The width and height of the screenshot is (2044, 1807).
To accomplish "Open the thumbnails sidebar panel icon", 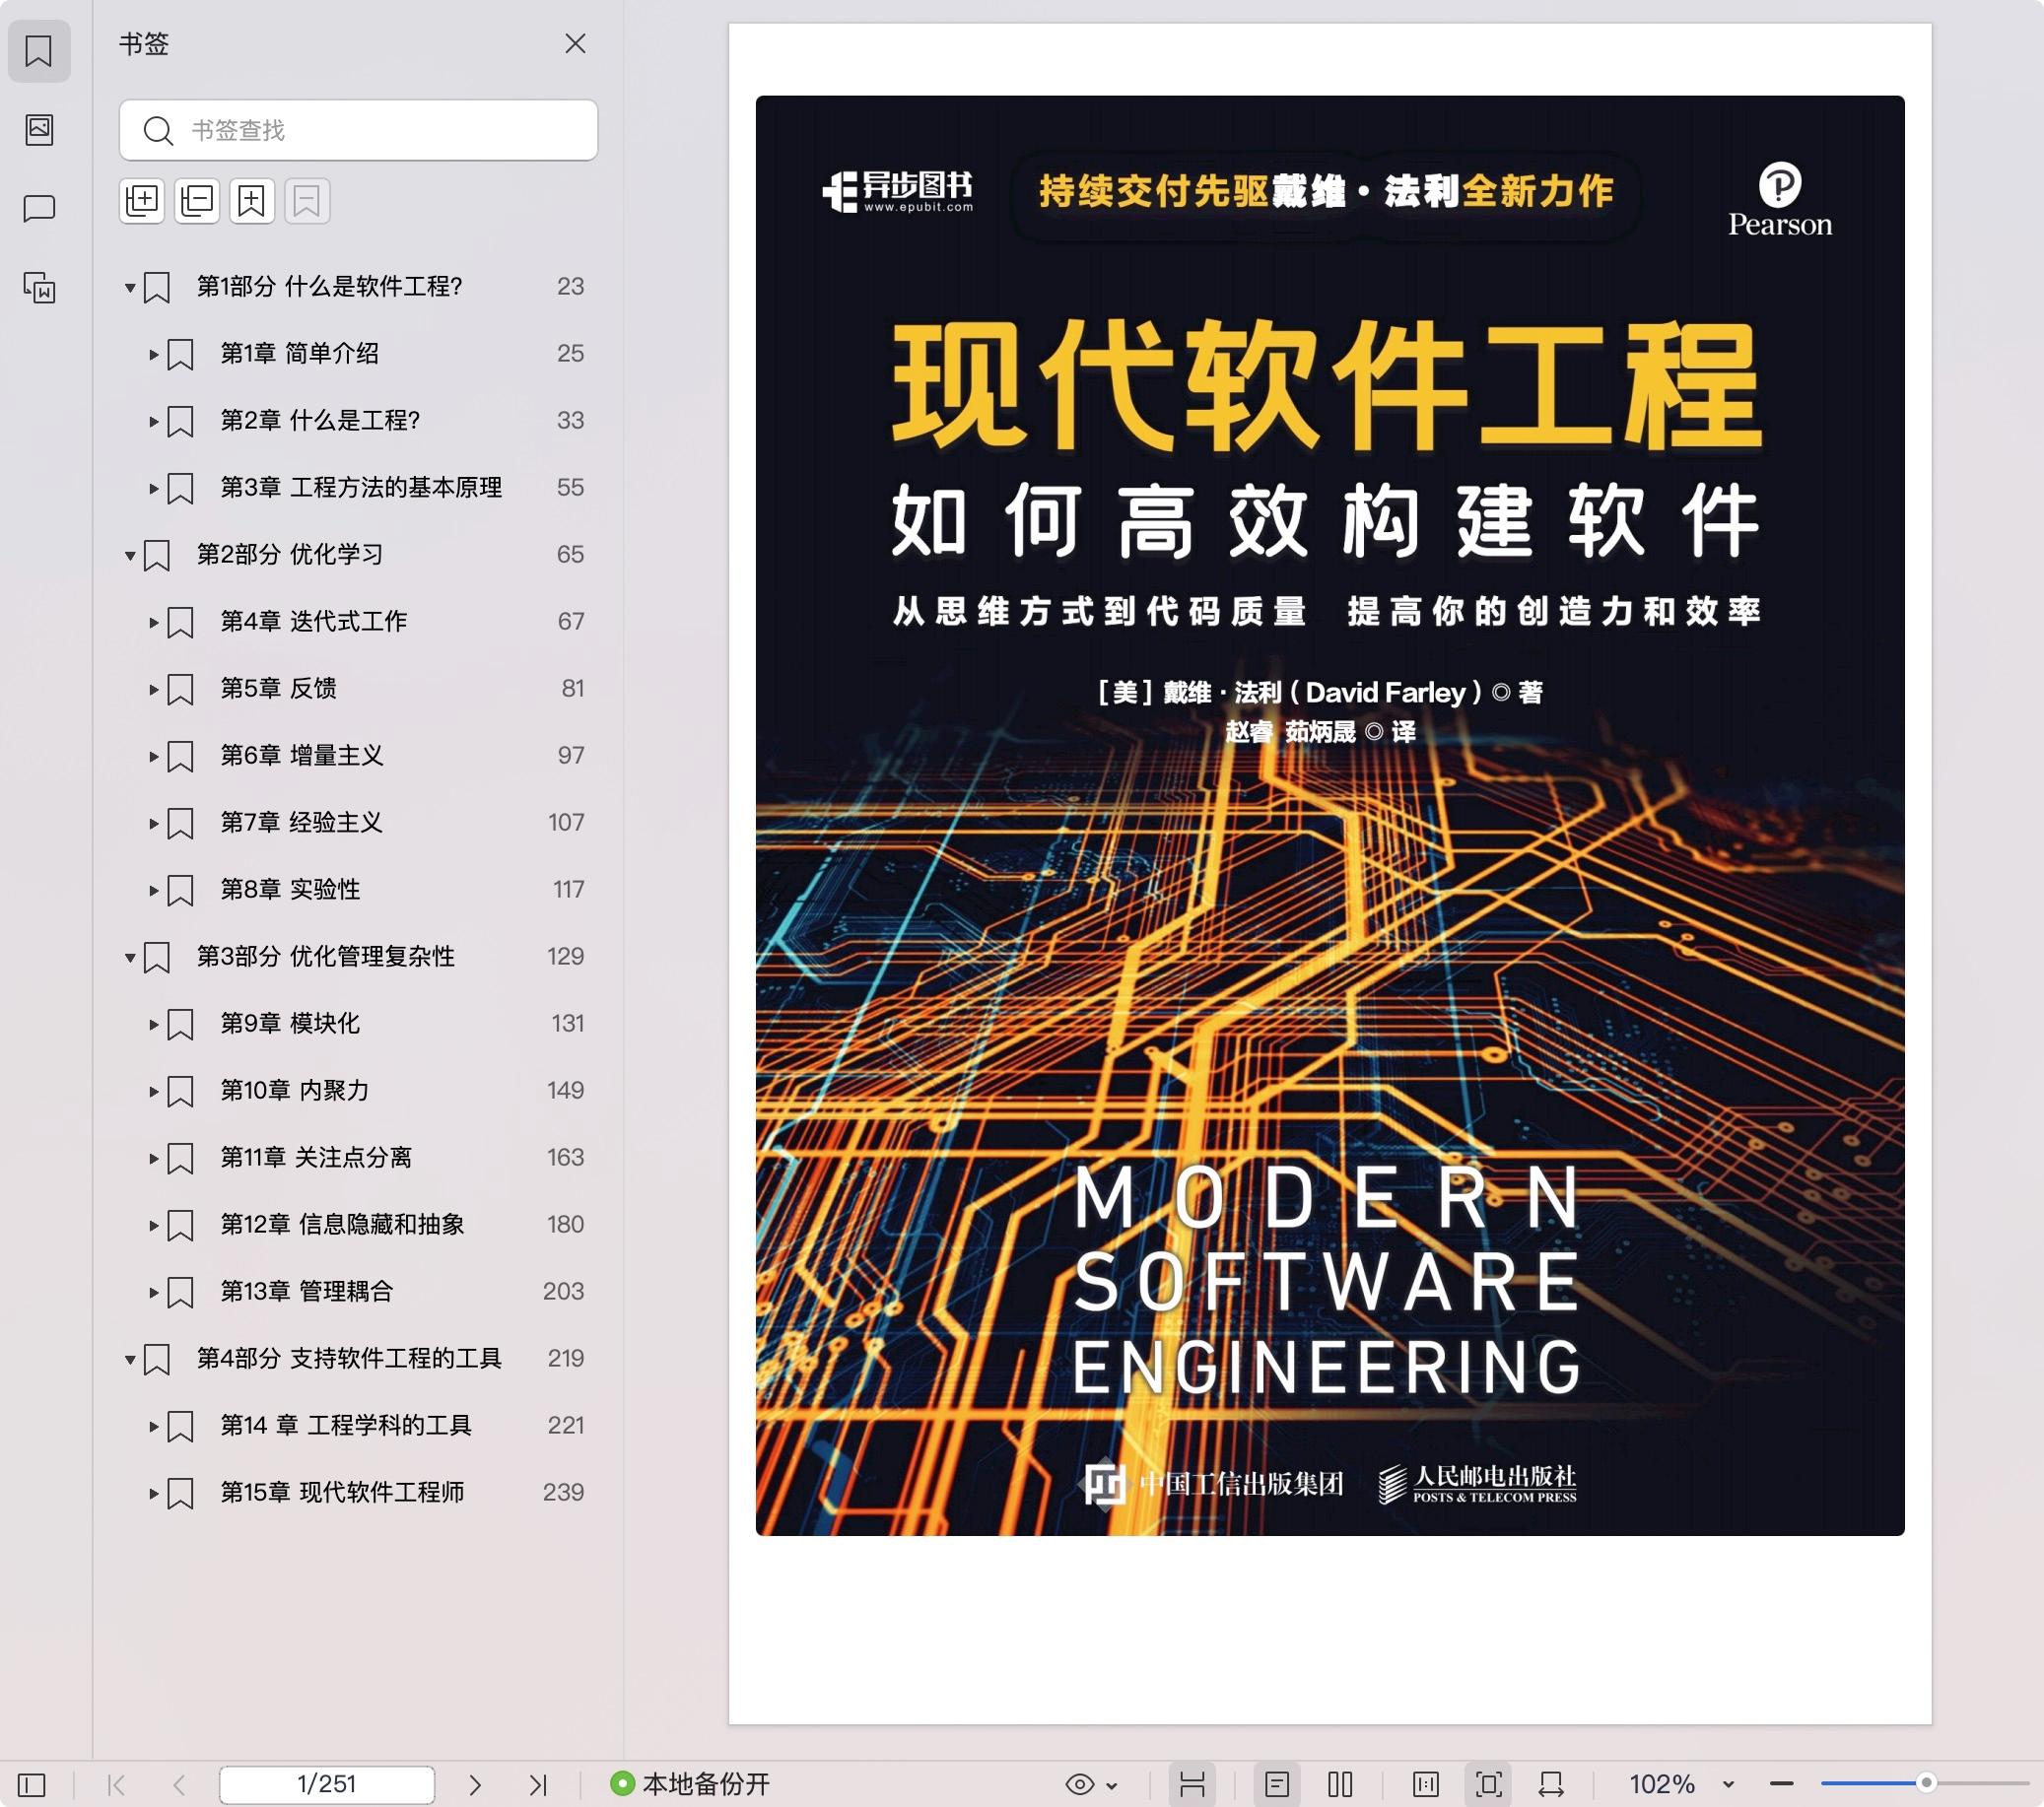I will coord(39,129).
